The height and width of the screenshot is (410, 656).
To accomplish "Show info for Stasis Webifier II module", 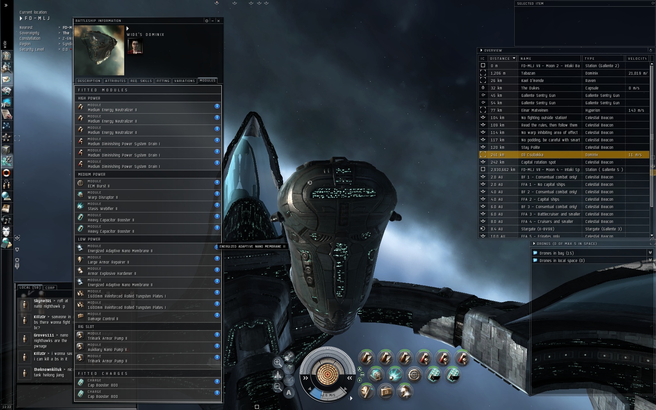I will tap(217, 205).
